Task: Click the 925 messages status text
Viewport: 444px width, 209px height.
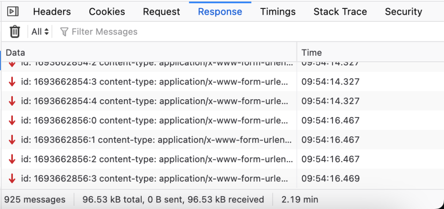Action: pos(35,199)
